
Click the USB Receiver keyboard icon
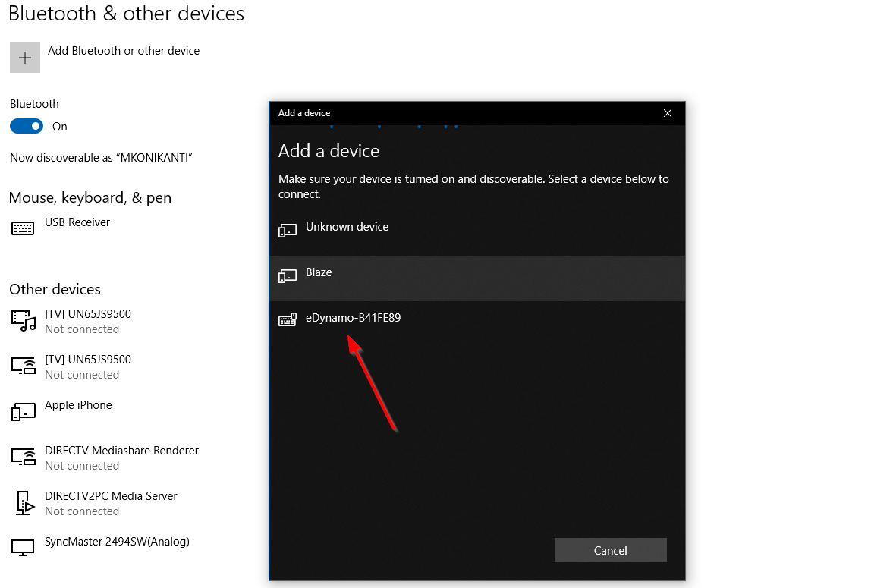23,228
